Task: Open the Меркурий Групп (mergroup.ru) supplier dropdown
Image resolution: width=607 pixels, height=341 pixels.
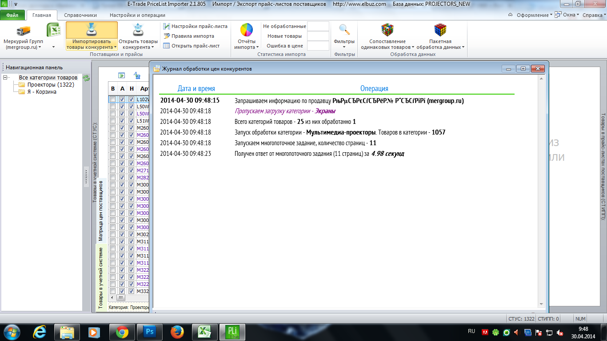Action: pyautogui.click(x=23, y=44)
